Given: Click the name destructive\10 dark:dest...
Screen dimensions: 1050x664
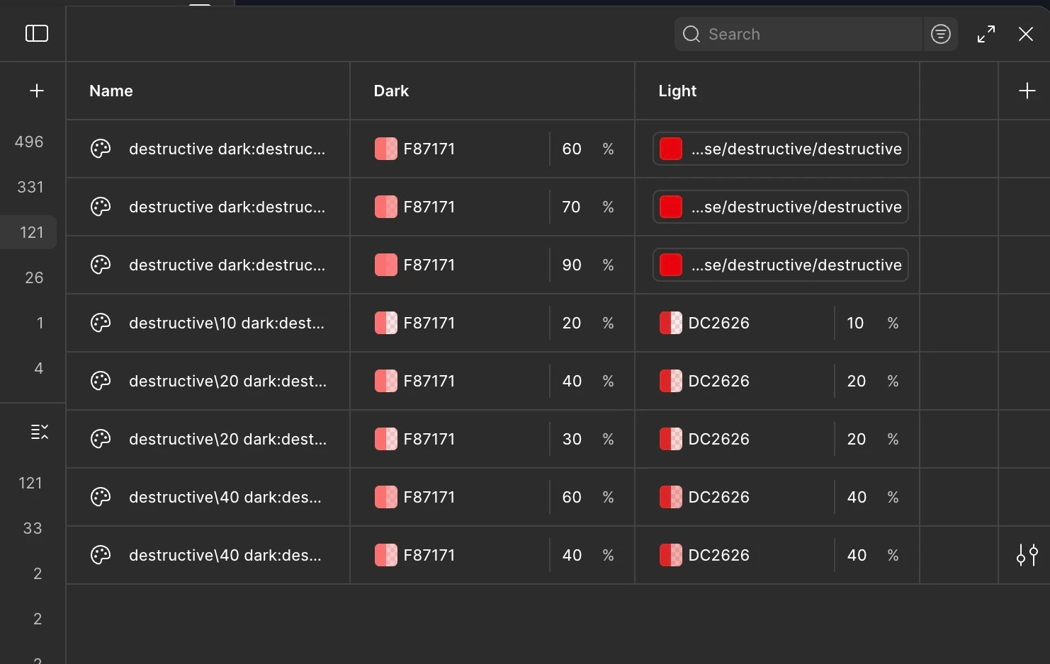Looking at the screenshot, I should coord(227,323).
